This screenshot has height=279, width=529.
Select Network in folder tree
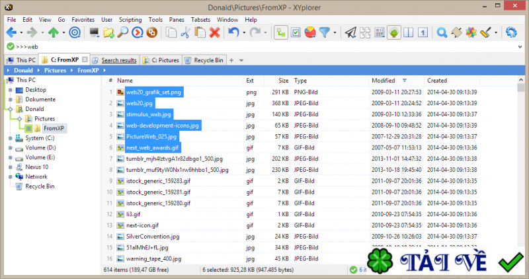pos(36,177)
